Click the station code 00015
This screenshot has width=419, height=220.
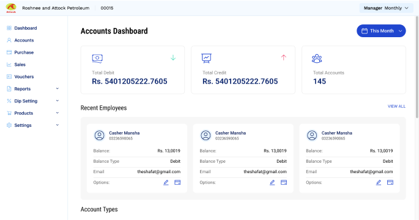(x=107, y=8)
